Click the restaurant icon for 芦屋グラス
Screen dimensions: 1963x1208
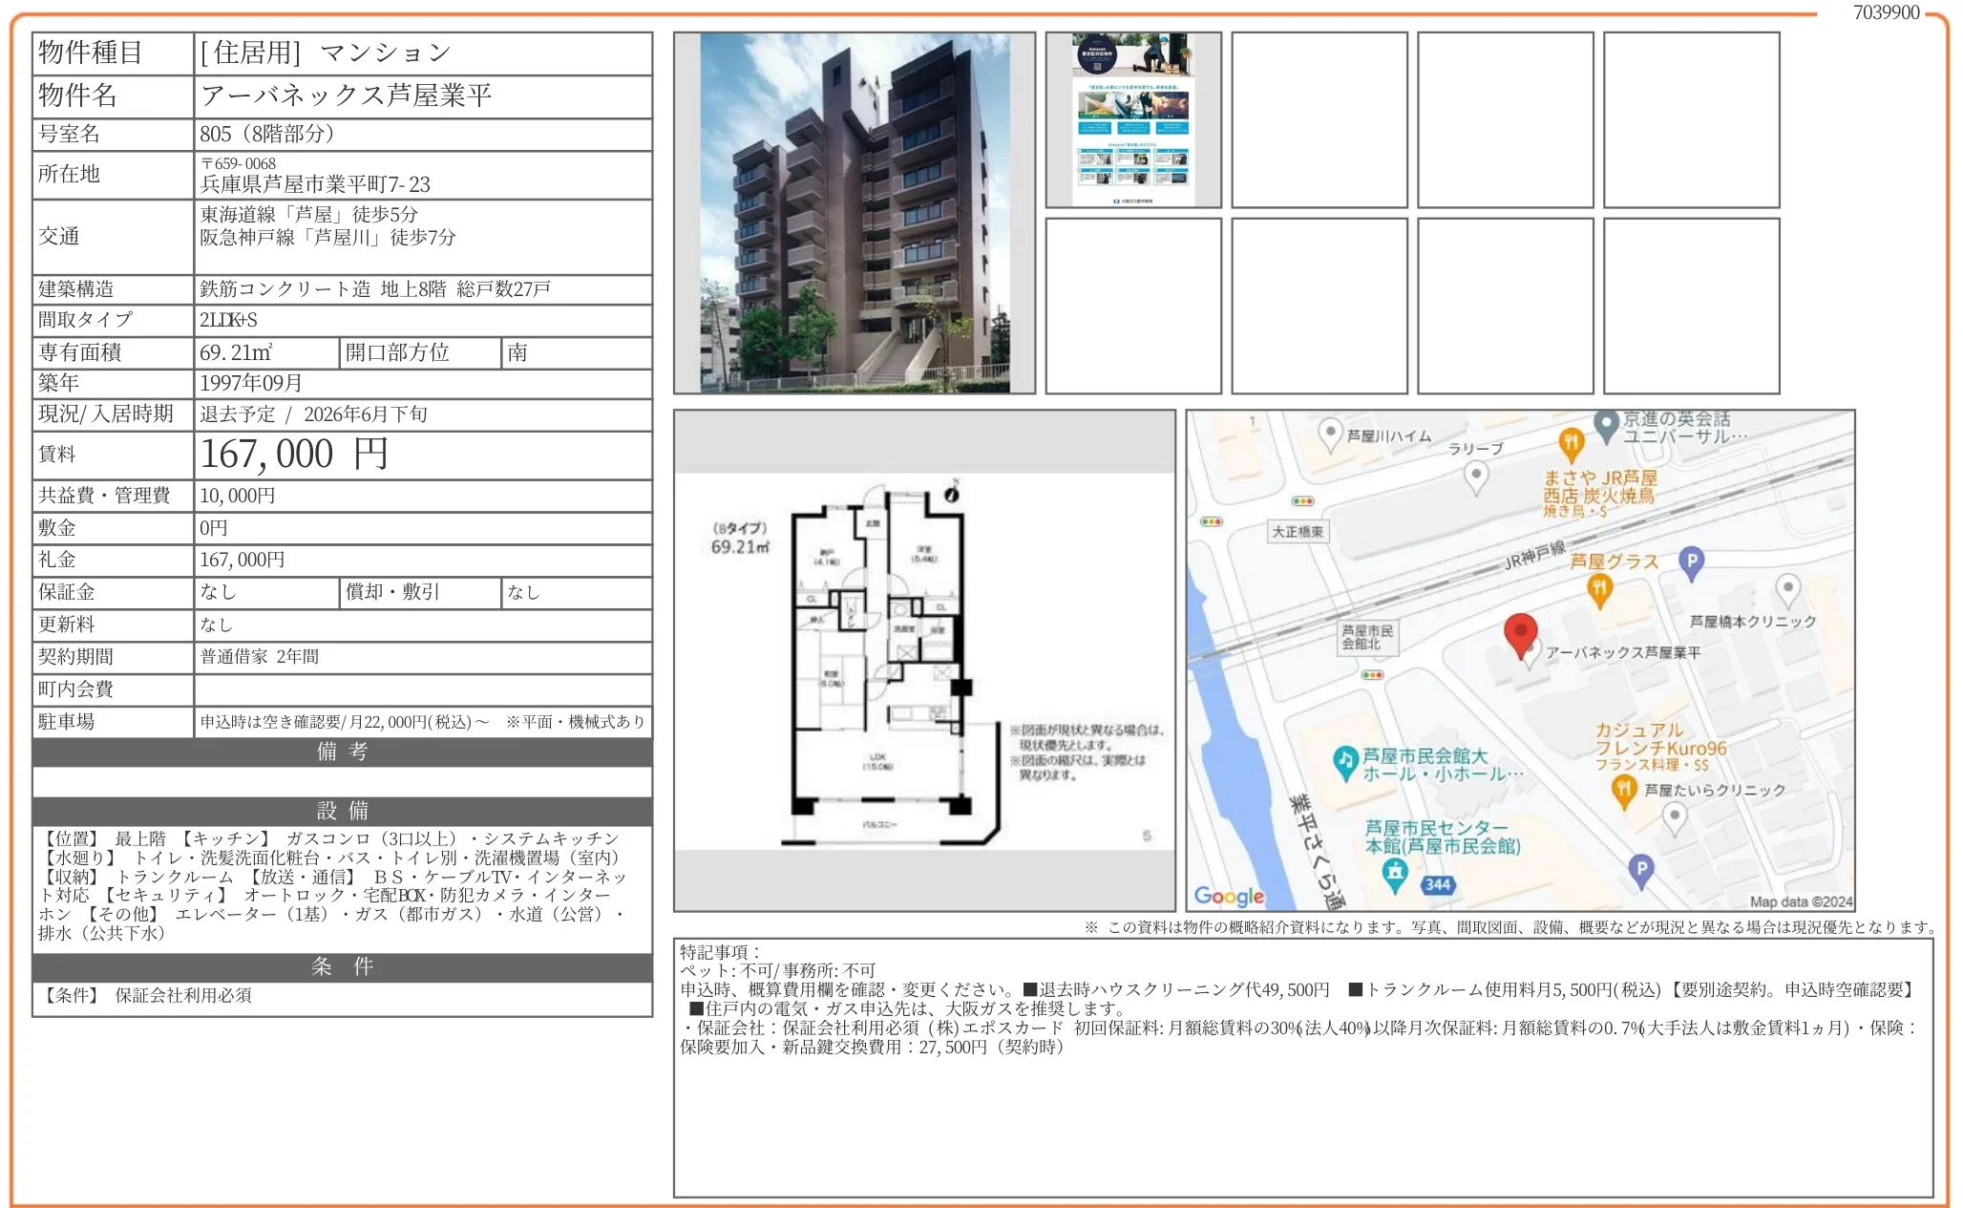[1600, 588]
